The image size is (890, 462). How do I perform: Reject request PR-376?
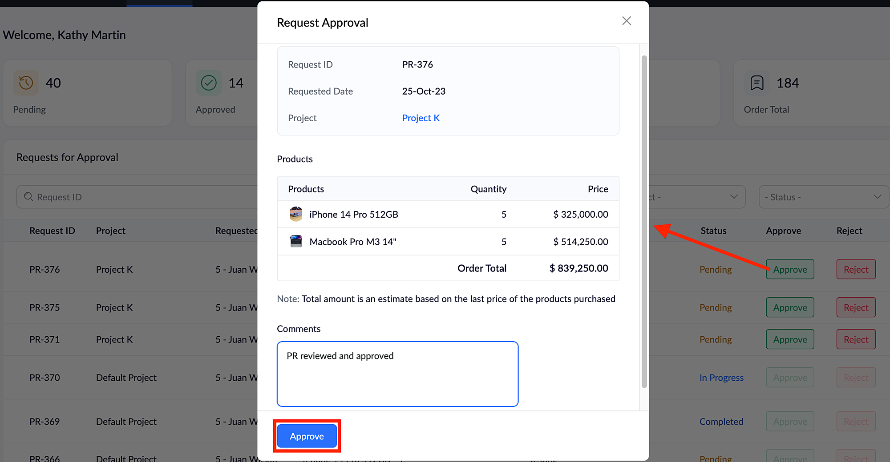[x=856, y=269]
